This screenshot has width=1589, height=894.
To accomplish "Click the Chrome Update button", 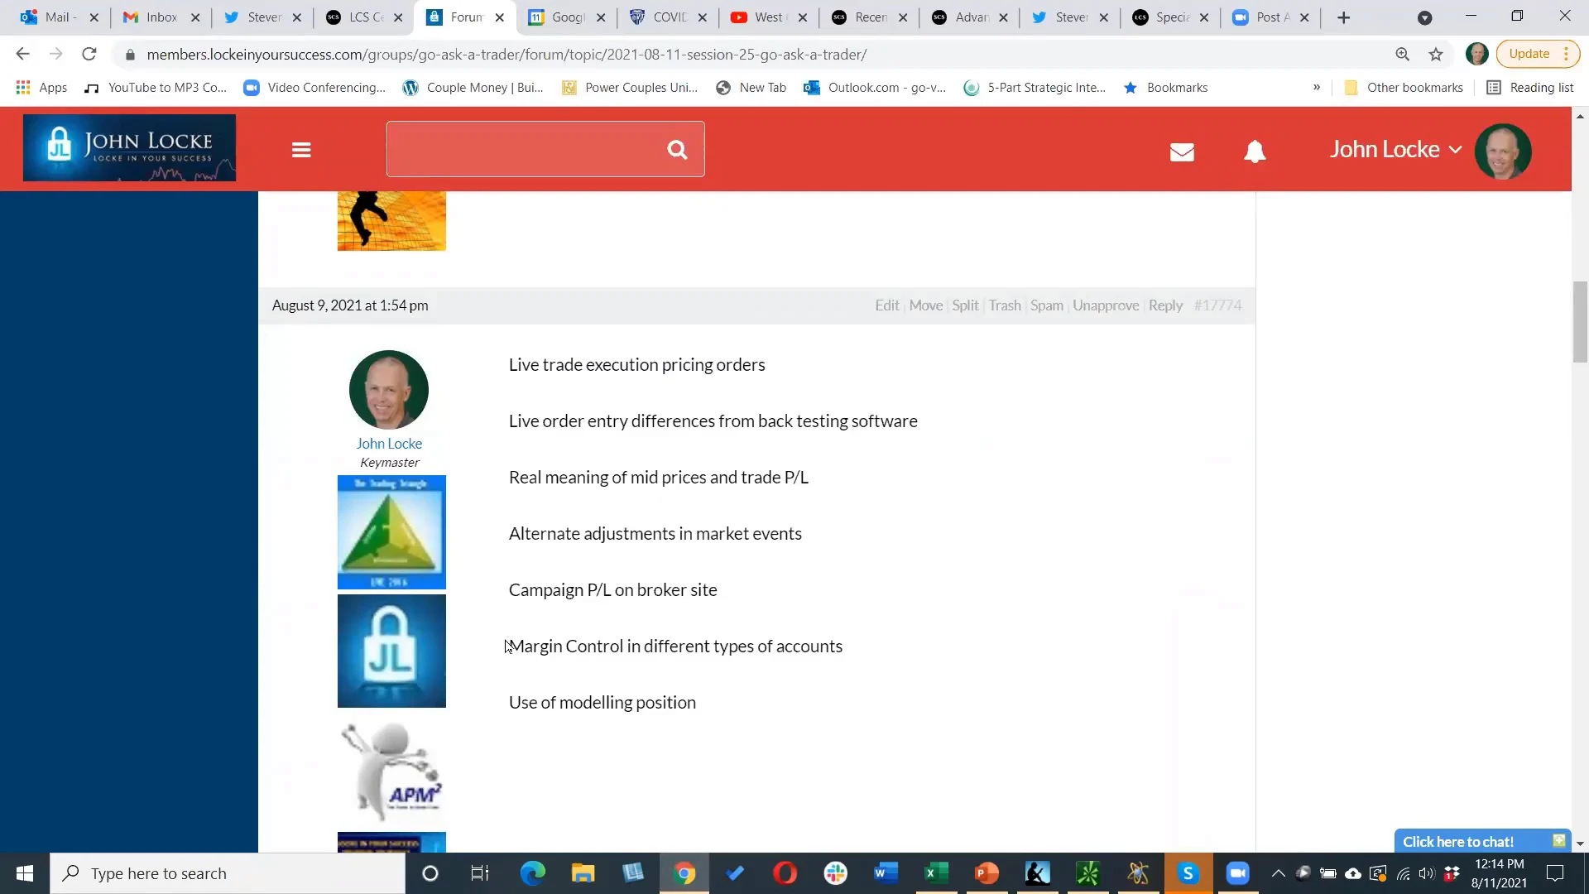I will [1538, 54].
